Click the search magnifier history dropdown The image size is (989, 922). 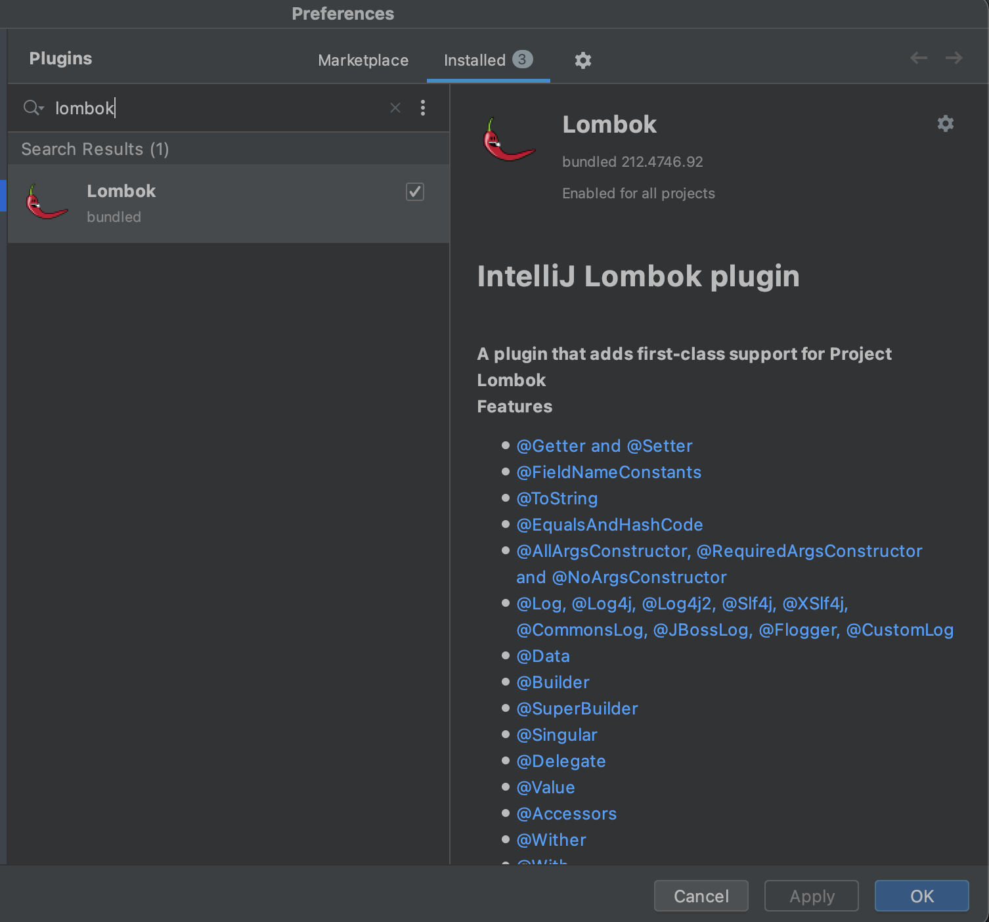(33, 108)
